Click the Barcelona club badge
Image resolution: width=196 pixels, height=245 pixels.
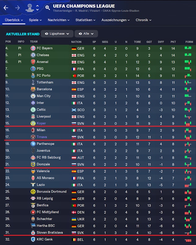coord(33,89)
